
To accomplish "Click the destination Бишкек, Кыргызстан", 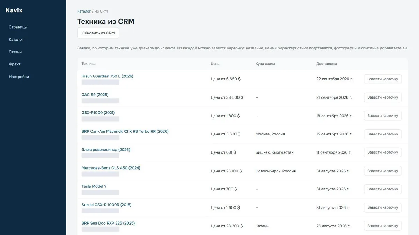I will point(274,152).
